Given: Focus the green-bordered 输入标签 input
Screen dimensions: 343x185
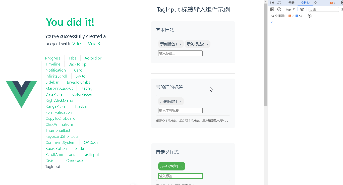Looking at the screenshot, I should (x=180, y=176).
